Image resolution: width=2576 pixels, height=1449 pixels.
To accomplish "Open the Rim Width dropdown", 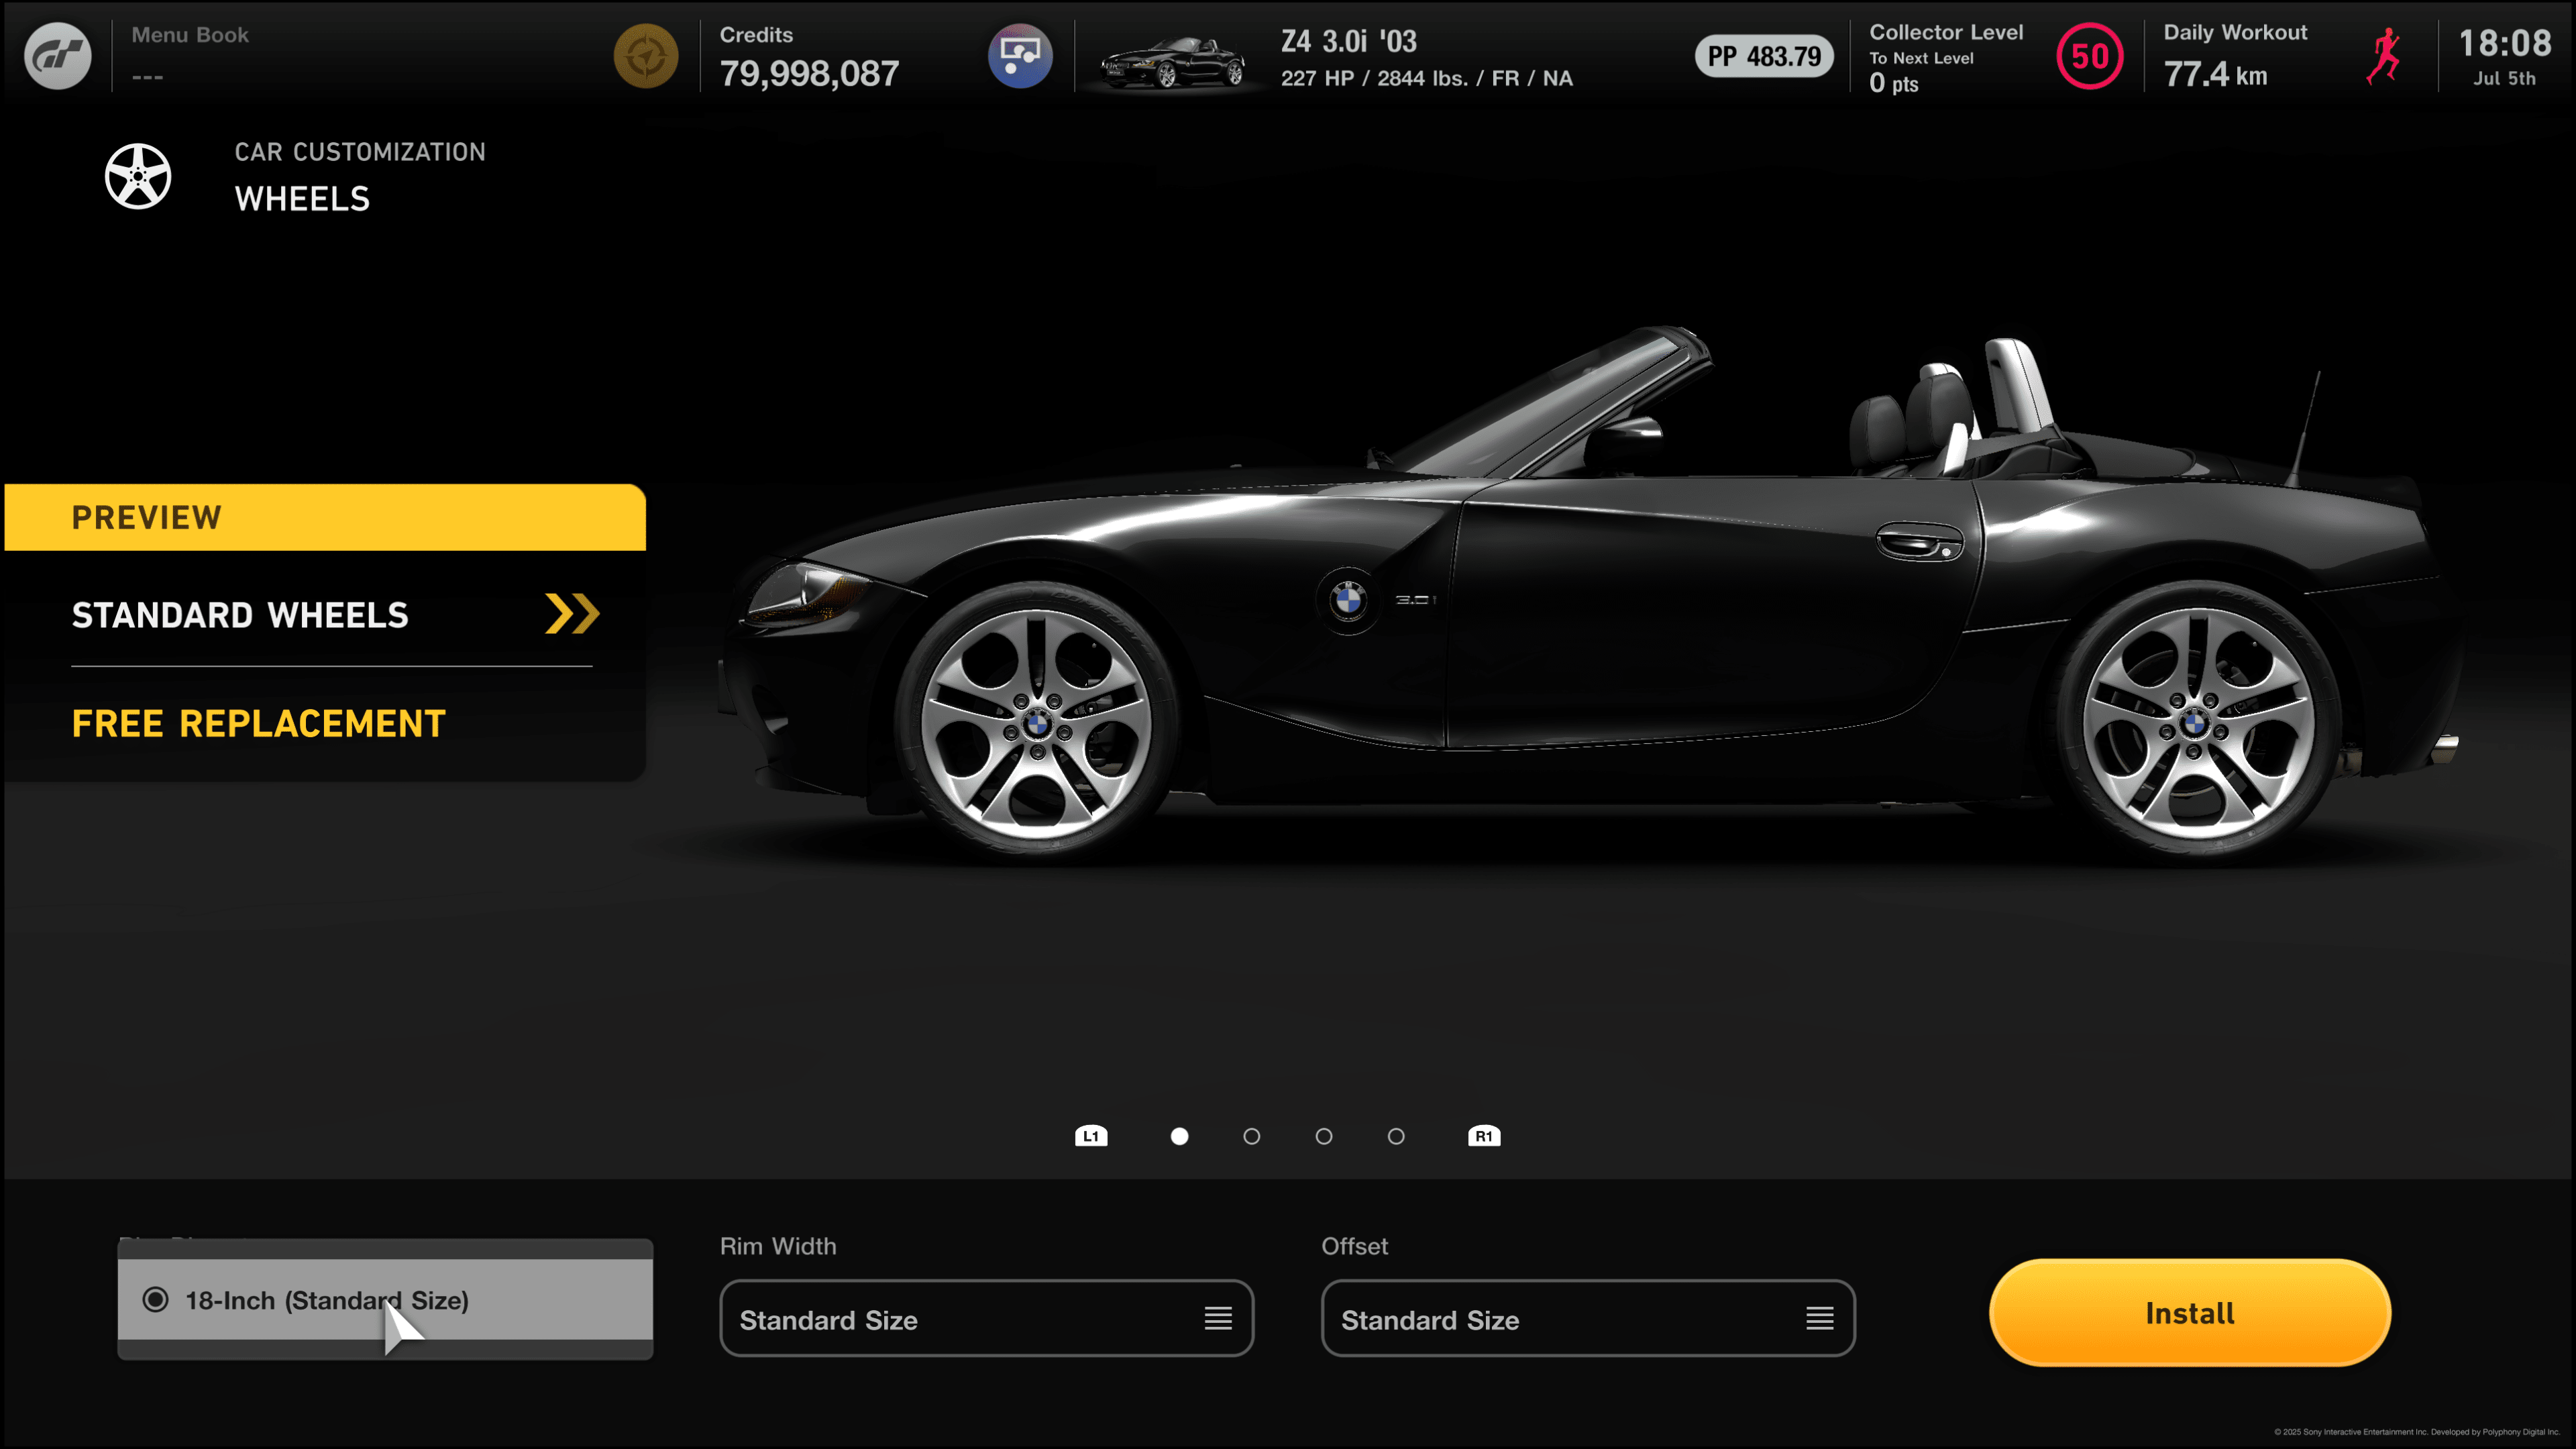I will pos(986,1319).
